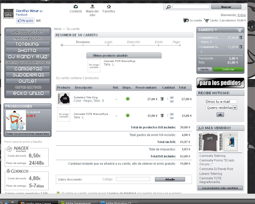Open Camiseta TOTE Negra/Amarilla bestseller link
This screenshot has width=255, height=204.
point(210,180)
